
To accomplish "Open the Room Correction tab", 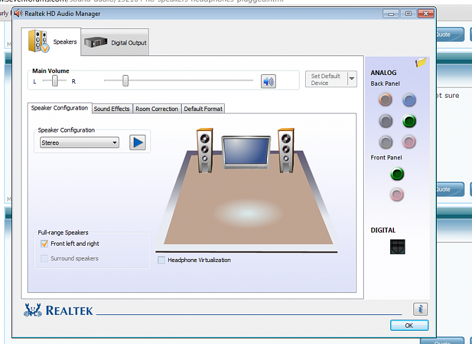I will 157,109.
